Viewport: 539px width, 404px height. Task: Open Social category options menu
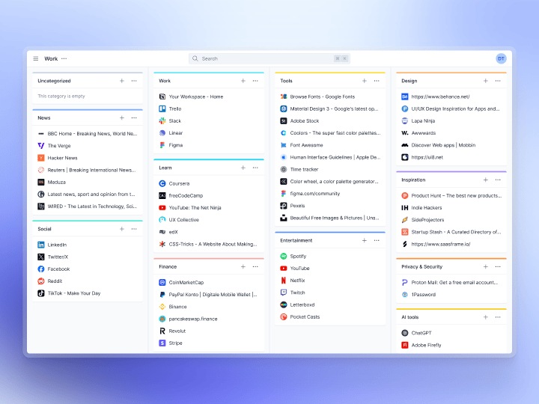134,229
